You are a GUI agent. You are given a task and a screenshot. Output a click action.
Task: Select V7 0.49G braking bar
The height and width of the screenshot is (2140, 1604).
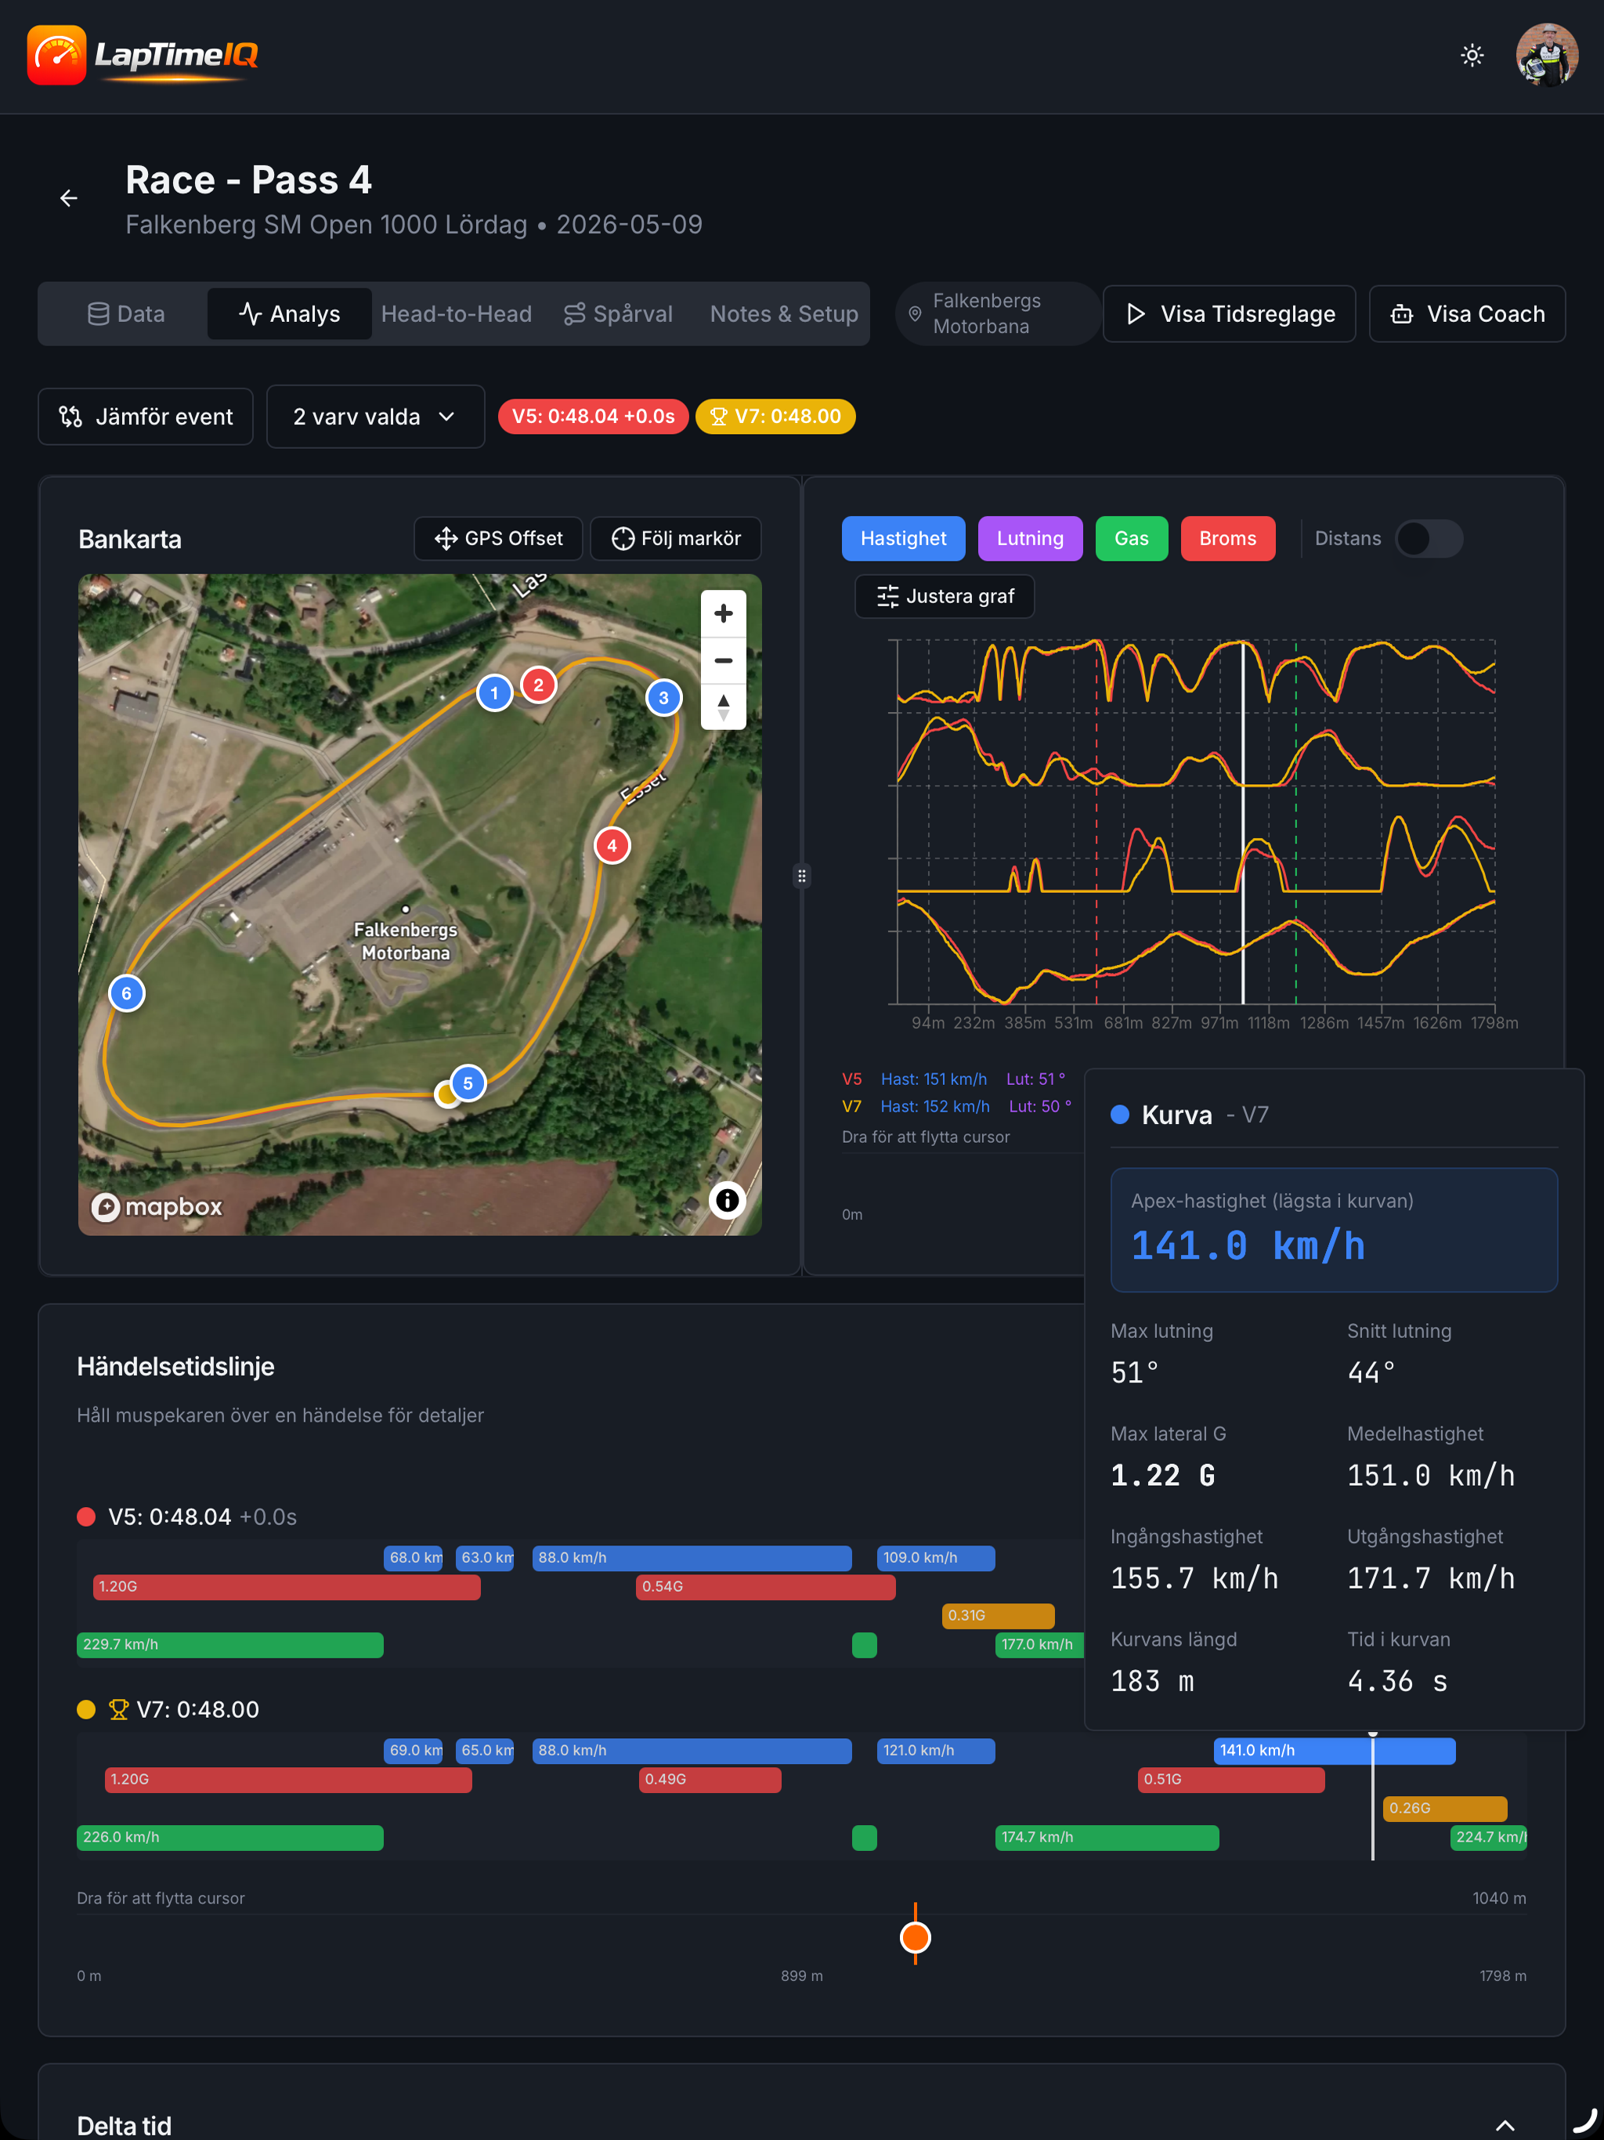click(x=710, y=1779)
